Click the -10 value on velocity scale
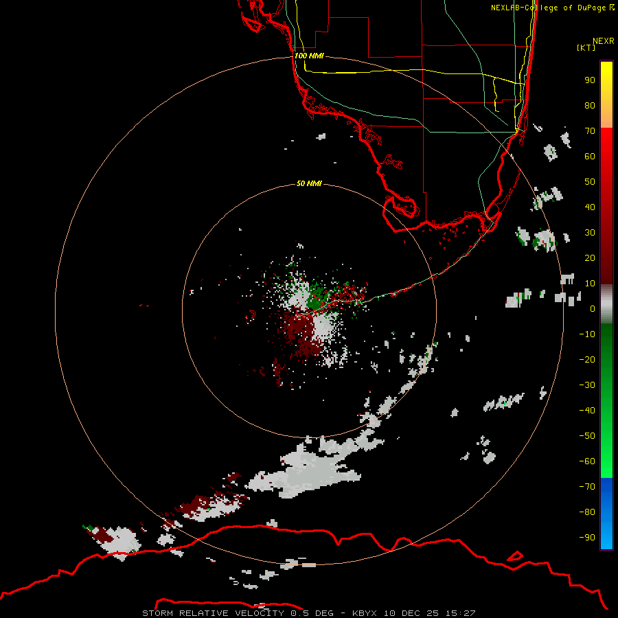The height and width of the screenshot is (618, 618). click(587, 334)
